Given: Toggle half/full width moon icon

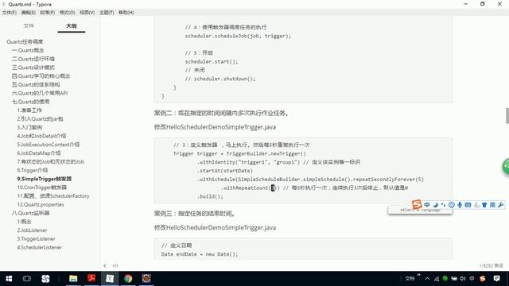Looking at the screenshot, I should (435, 205).
